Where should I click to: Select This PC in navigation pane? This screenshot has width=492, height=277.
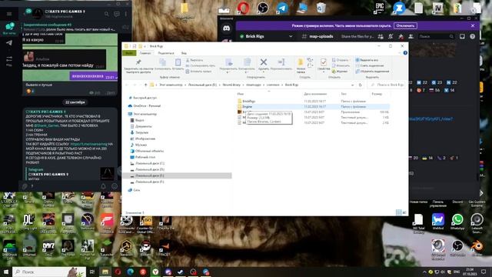142,114
